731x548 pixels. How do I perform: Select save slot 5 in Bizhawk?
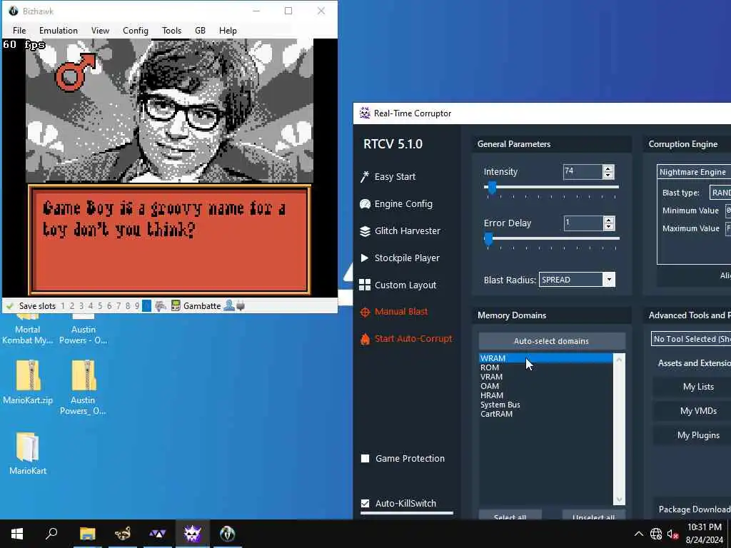click(100, 306)
